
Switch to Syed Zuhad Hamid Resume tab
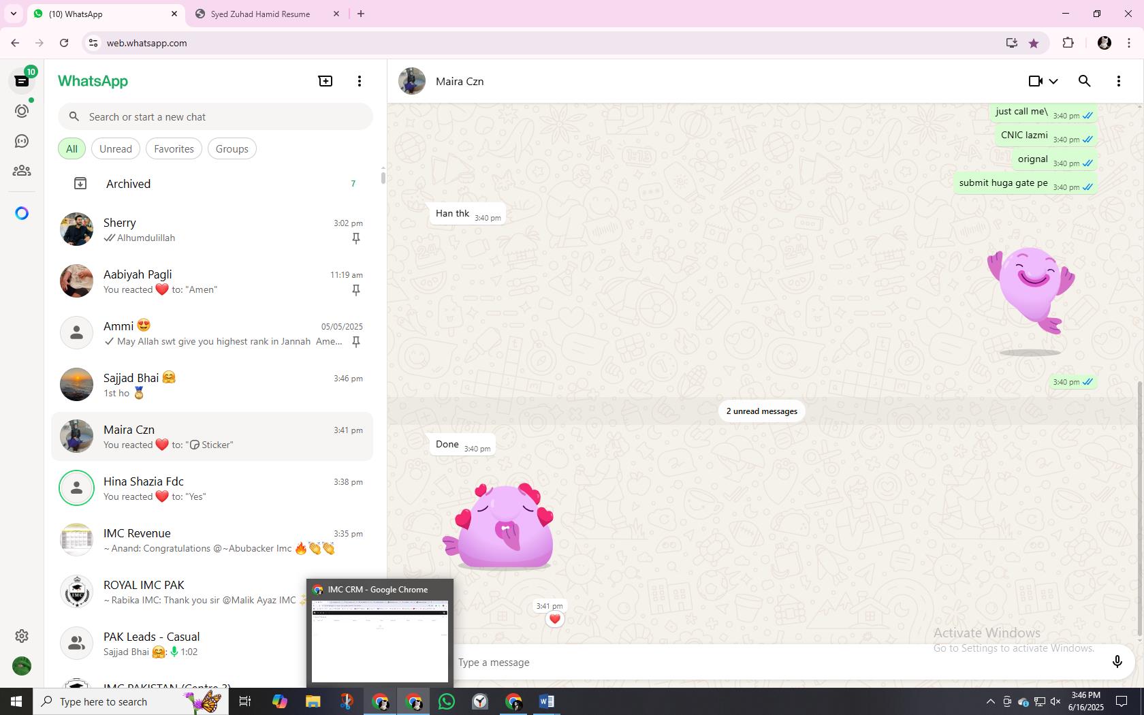pyautogui.click(x=260, y=14)
